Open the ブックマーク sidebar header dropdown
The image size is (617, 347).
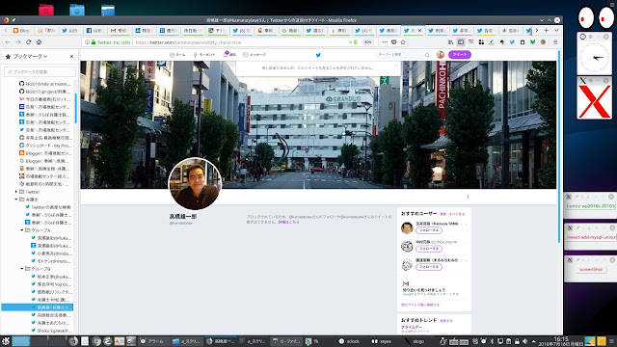[30, 57]
